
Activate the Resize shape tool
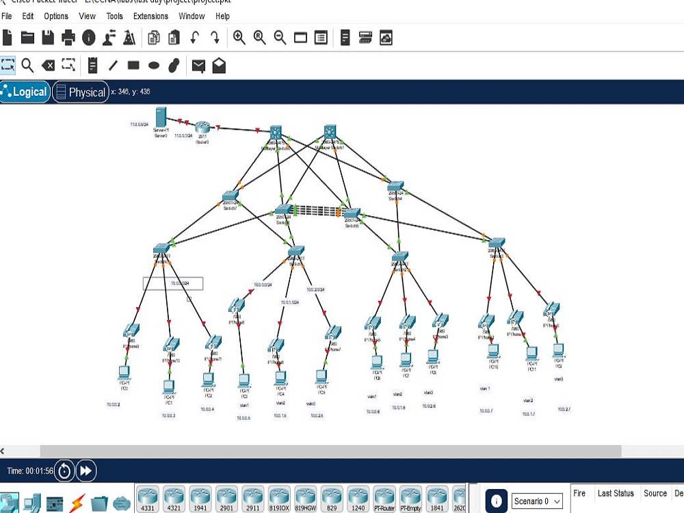click(x=68, y=65)
